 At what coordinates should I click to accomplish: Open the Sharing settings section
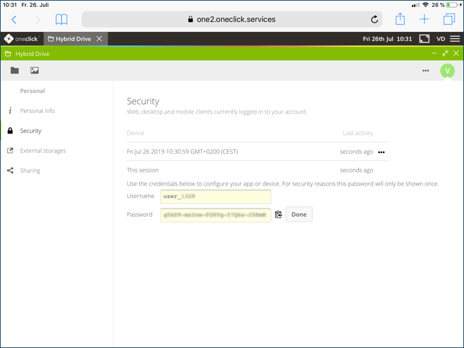(29, 171)
